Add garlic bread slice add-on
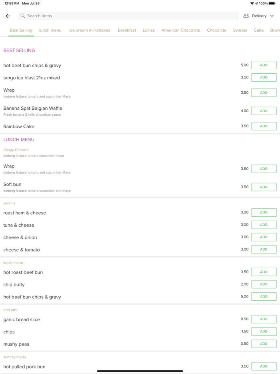Image resolution: width=280 pixels, height=374 pixels. tap(264, 319)
